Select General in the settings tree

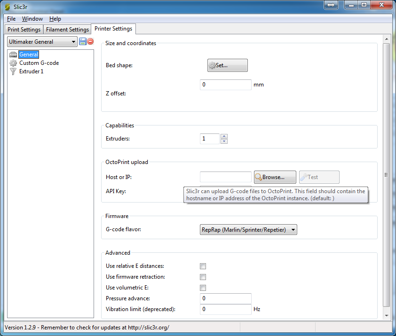click(x=29, y=55)
